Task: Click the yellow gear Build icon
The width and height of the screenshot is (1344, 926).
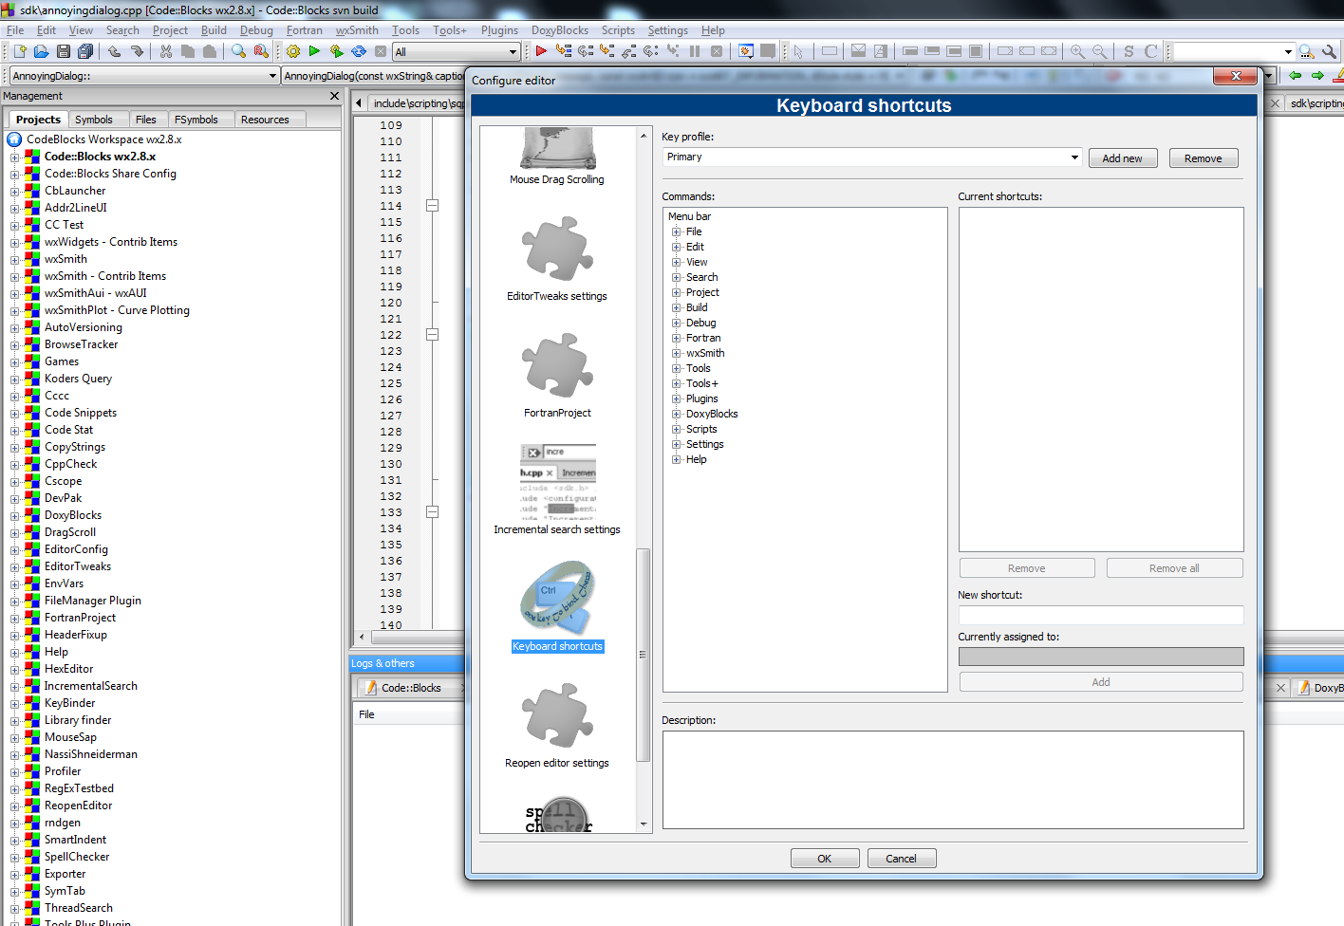Action: [293, 51]
